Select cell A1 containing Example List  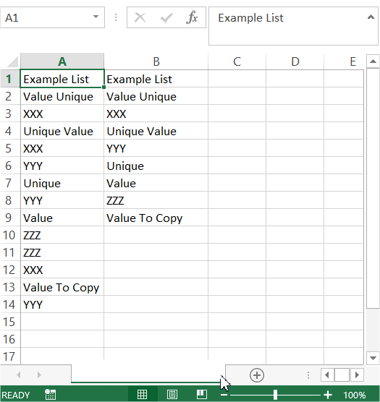(62, 79)
